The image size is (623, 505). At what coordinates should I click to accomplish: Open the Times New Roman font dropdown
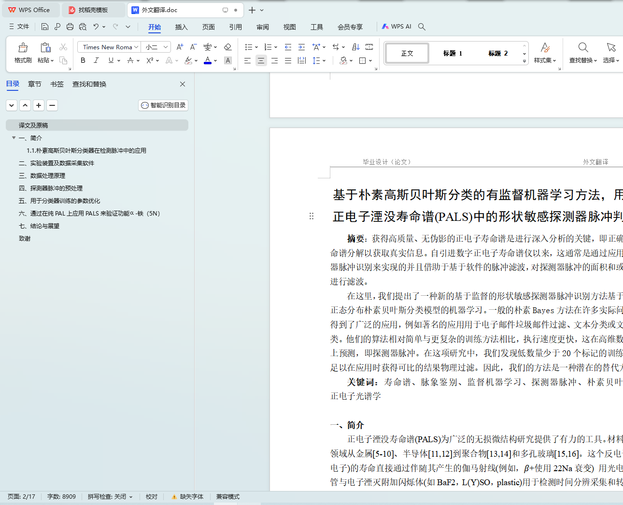pos(136,47)
